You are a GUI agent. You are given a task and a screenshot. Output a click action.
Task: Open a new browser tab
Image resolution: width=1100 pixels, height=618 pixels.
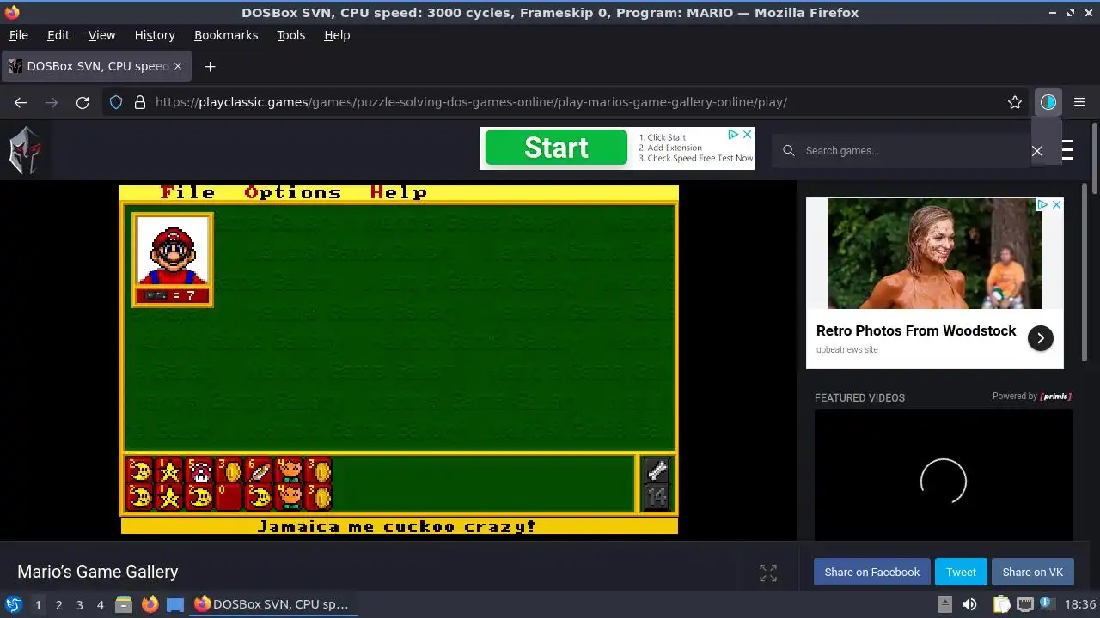coord(210,66)
